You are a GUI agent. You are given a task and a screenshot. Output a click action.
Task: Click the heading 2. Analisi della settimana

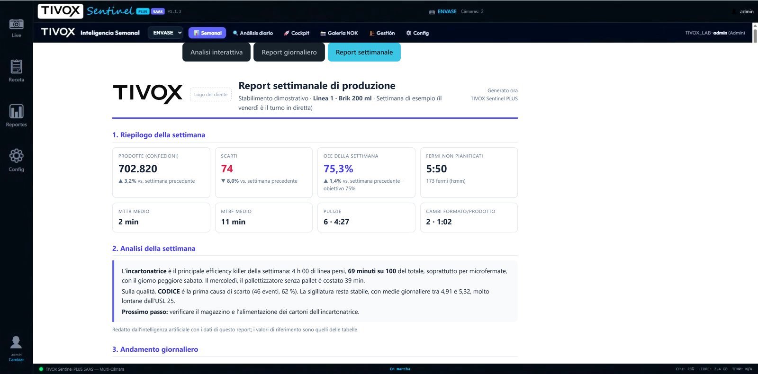coord(154,249)
